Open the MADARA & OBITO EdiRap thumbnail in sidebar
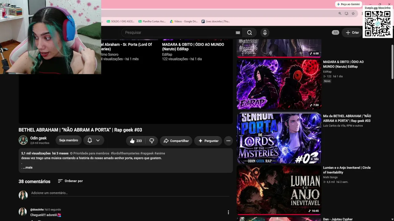The height and width of the screenshot is (221, 394). 279,84
